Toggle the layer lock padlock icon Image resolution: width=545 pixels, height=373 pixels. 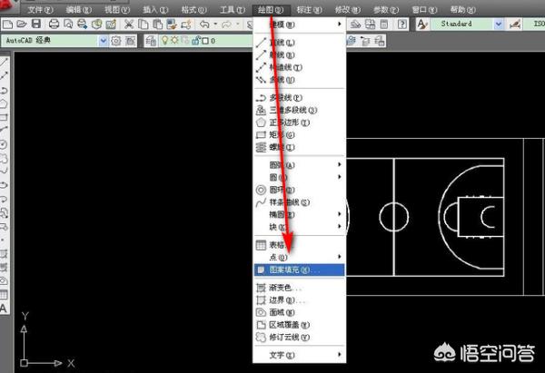point(194,41)
